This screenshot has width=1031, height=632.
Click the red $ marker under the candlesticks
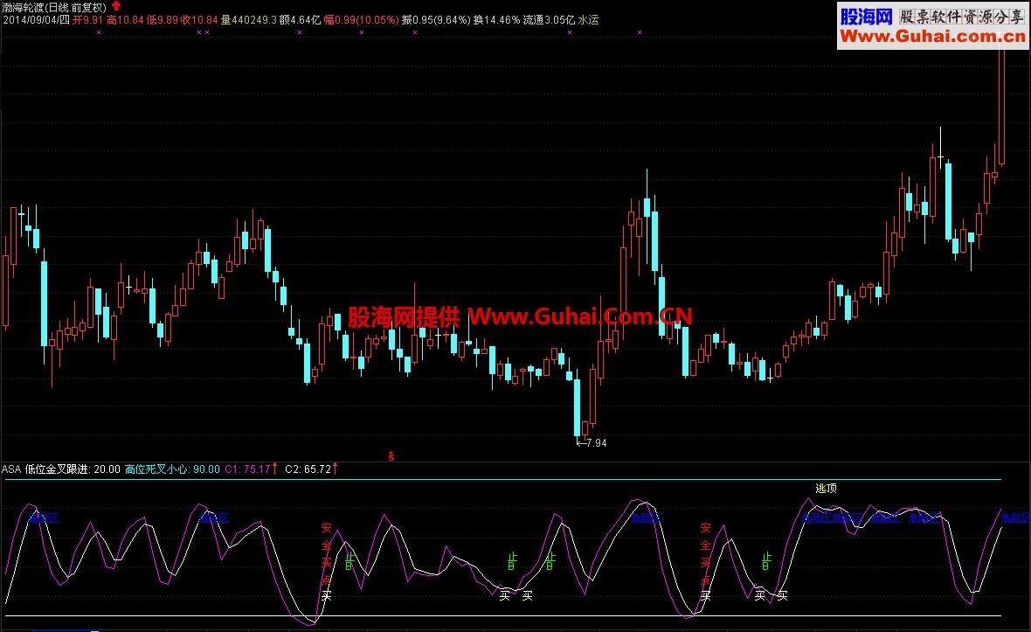pos(391,455)
